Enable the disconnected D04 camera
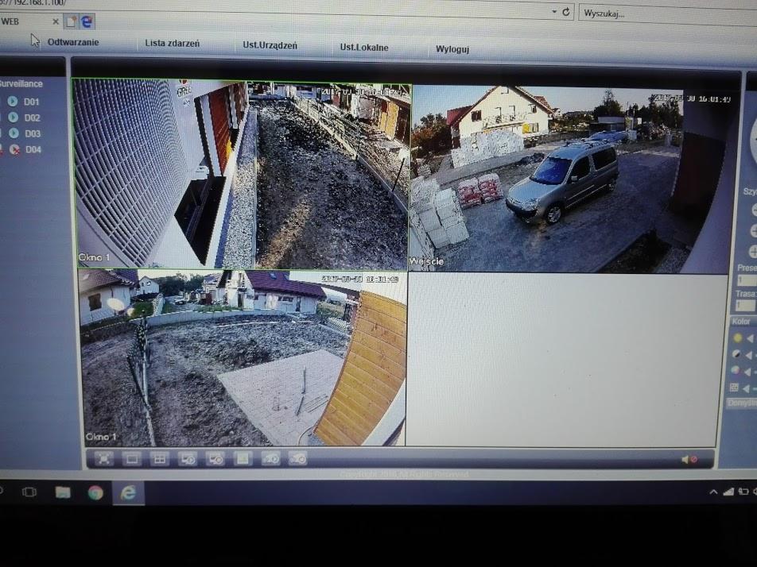This screenshot has width=757, height=567. pyautogui.click(x=14, y=149)
